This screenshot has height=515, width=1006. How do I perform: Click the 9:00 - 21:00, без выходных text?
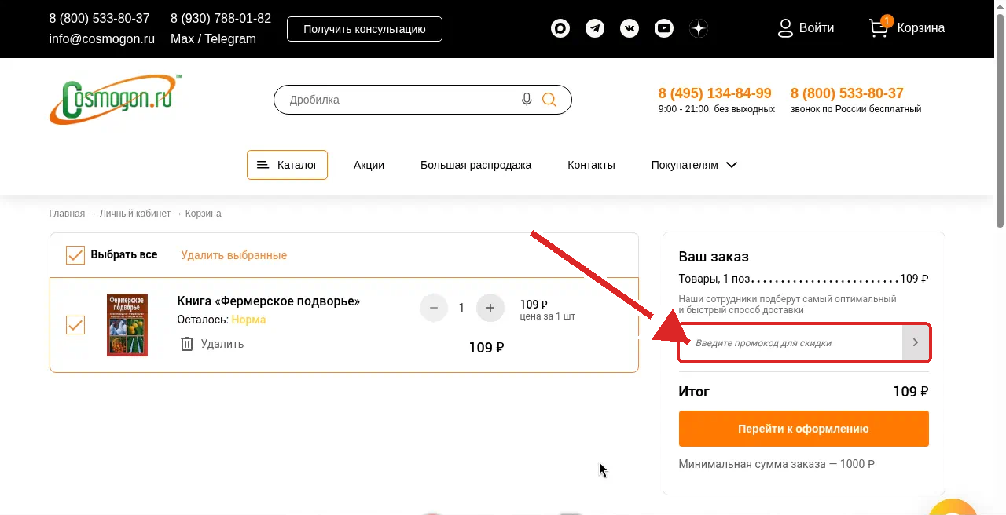(x=717, y=109)
